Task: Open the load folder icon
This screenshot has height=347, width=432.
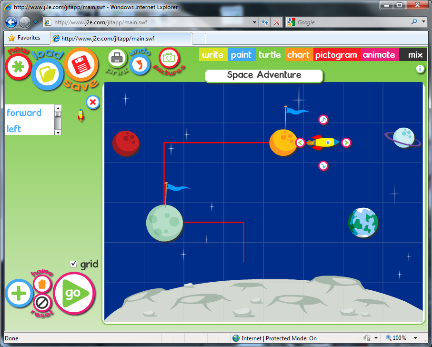Action: [47, 74]
